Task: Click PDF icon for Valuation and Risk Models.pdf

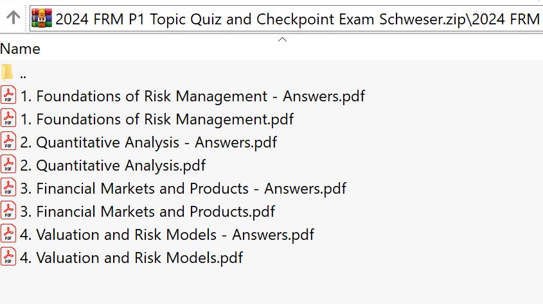Action: [8, 257]
